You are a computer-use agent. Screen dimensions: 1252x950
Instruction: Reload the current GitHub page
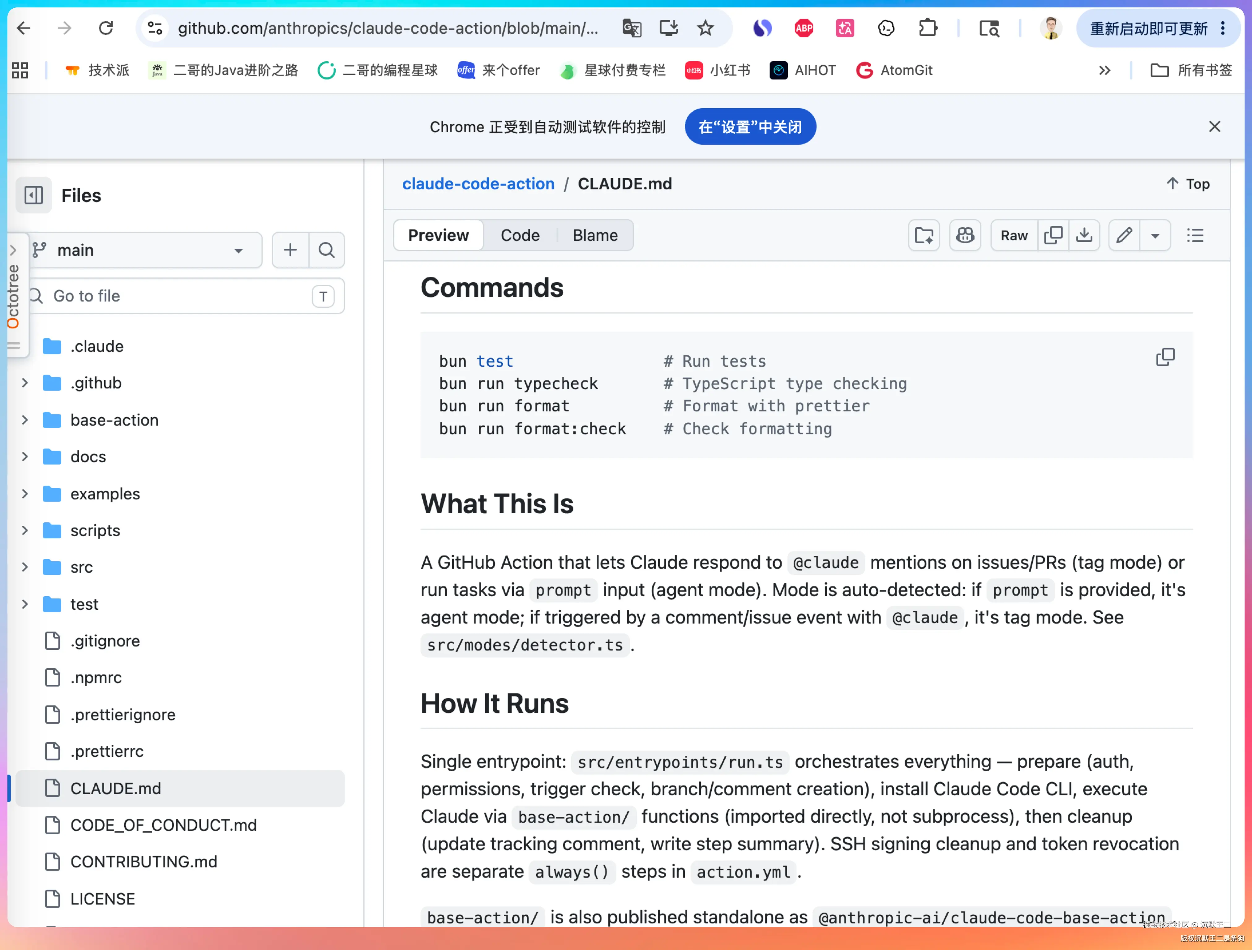point(106,28)
